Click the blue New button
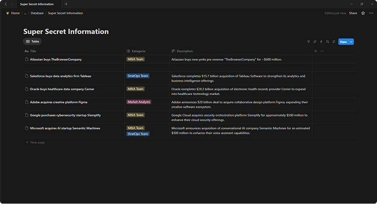Viewport: 377px width, 204px height. tap(343, 42)
